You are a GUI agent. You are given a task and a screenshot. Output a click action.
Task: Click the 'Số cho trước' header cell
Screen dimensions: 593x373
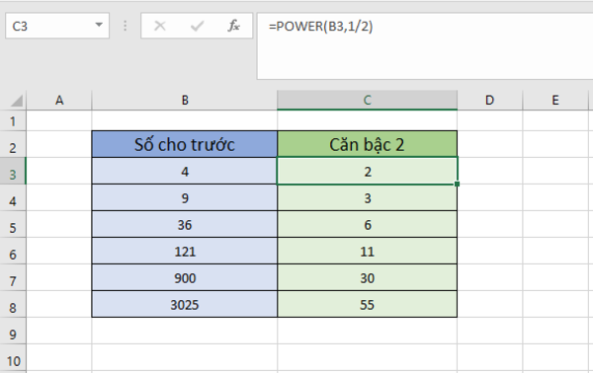click(185, 144)
